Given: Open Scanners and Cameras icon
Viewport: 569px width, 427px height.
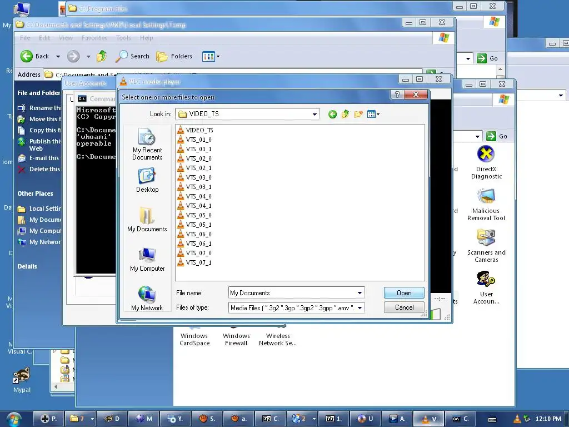Looking at the screenshot, I should (486, 246).
